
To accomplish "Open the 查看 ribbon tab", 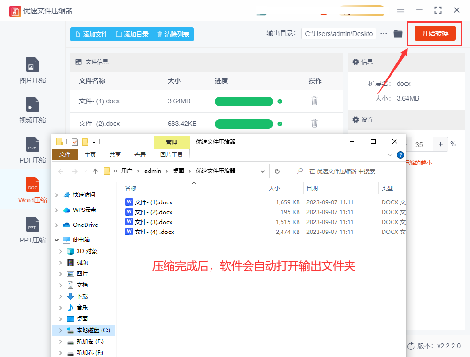I will tap(140, 155).
